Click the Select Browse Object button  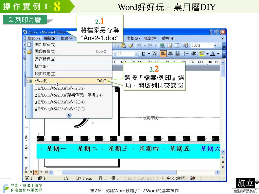point(223,162)
